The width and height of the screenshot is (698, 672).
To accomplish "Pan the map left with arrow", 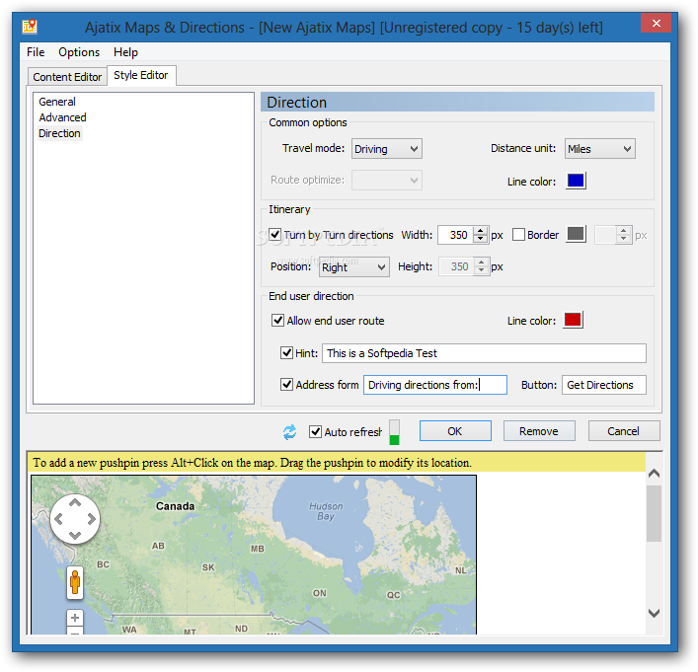I will point(58,519).
